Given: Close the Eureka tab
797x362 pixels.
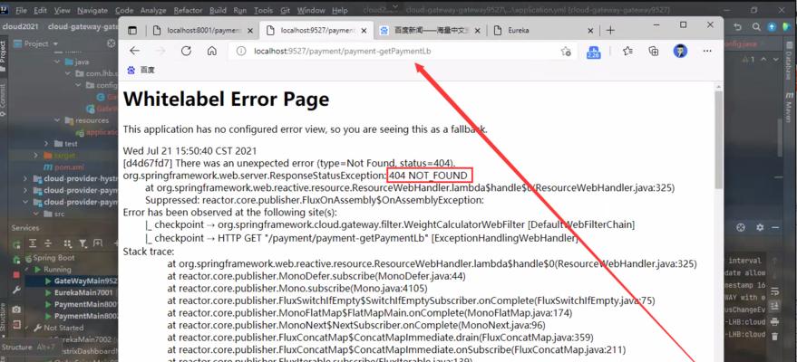Looking at the screenshot, I should tap(590, 31).
